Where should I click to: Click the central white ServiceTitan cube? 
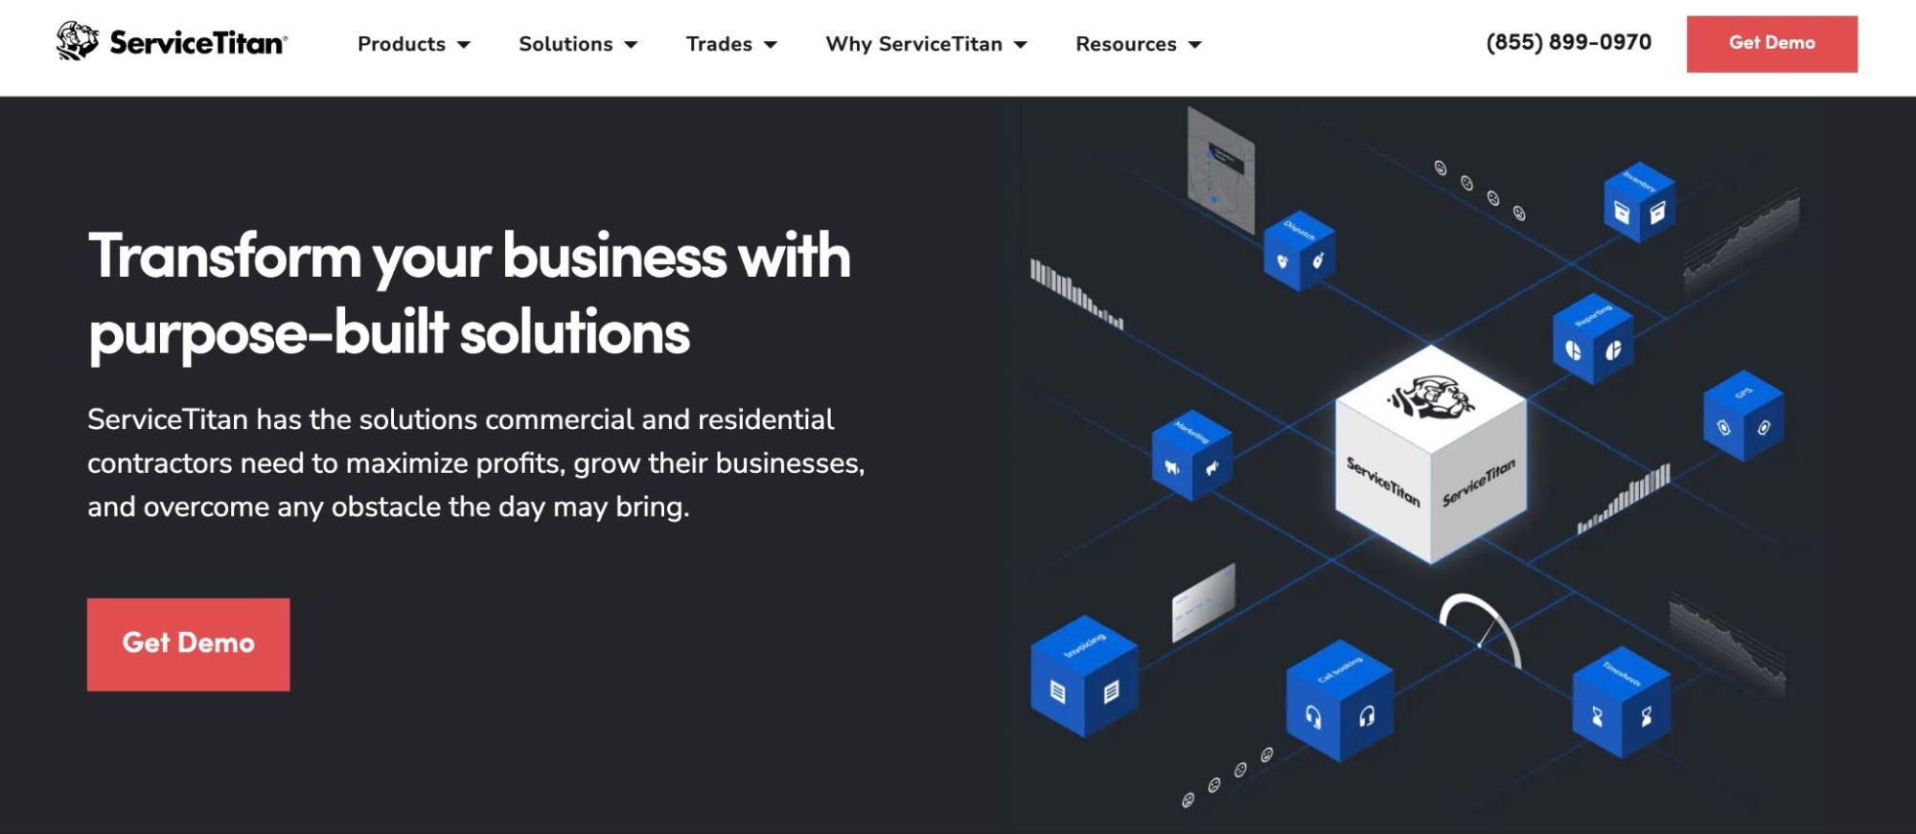click(1431, 455)
